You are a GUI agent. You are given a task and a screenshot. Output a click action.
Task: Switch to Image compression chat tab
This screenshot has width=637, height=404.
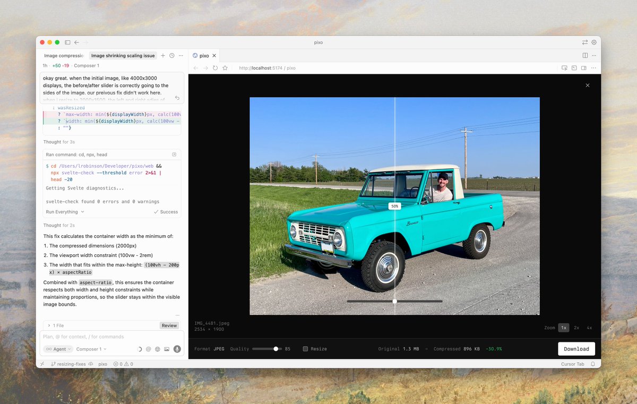tap(64, 56)
